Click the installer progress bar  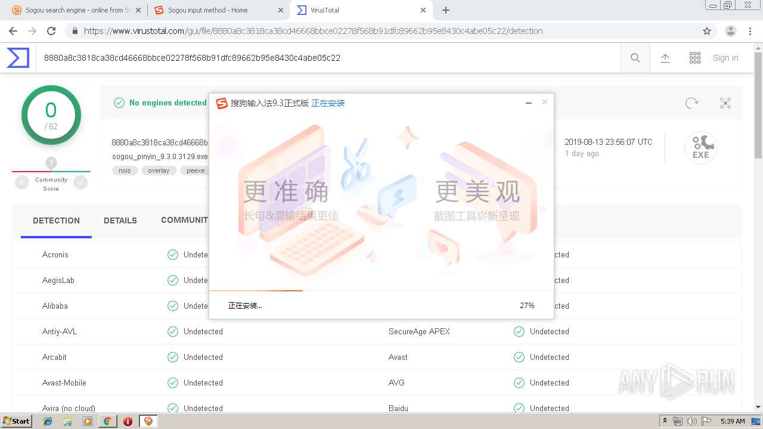[x=381, y=290]
